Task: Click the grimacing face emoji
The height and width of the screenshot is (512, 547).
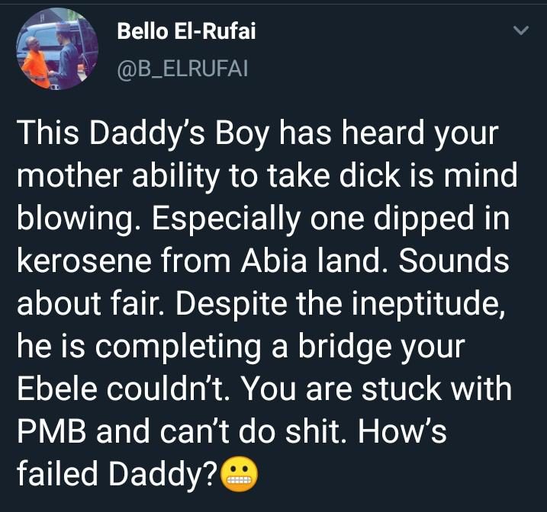Action: [240, 475]
